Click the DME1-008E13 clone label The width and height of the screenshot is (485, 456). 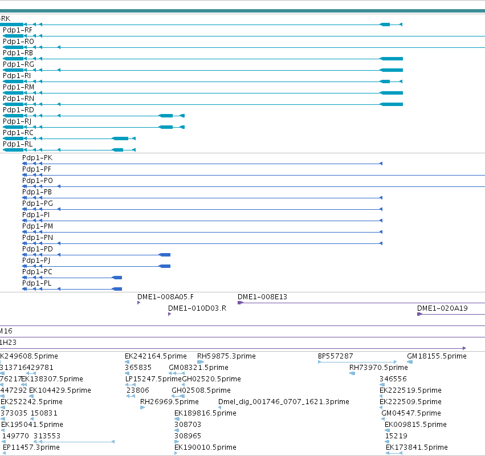pos(262,297)
